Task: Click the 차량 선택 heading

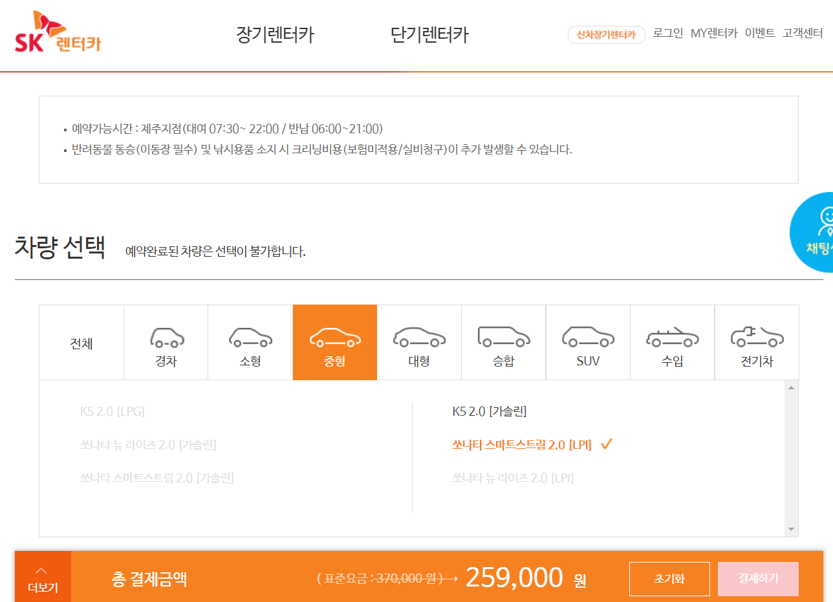Action: click(59, 247)
